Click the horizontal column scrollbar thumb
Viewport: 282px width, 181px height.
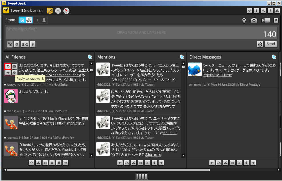(109, 170)
